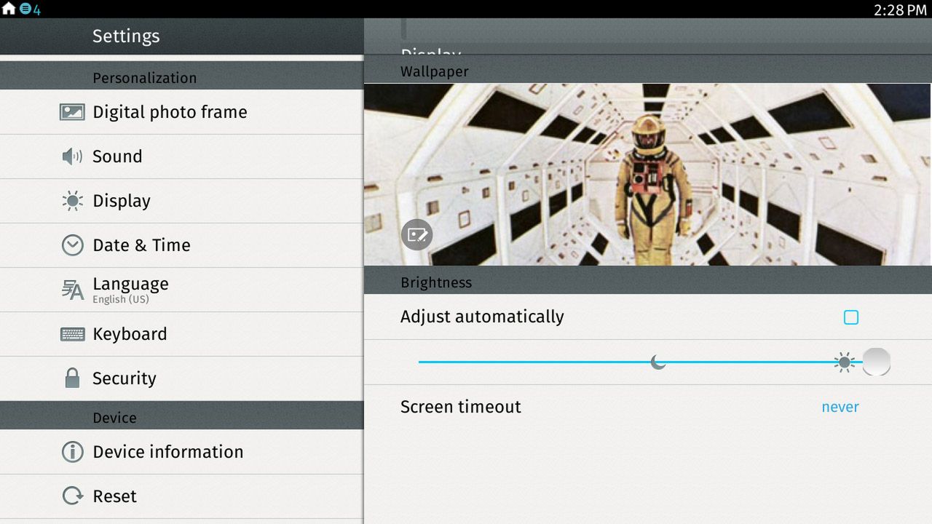The height and width of the screenshot is (524, 932).
Task: Open Date & Time settings
Action: [181, 245]
